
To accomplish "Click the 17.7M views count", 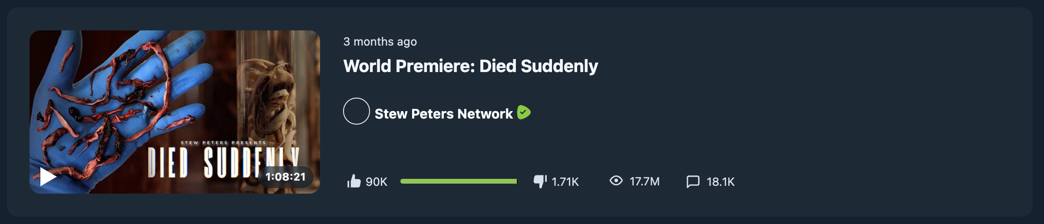I will click(644, 181).
